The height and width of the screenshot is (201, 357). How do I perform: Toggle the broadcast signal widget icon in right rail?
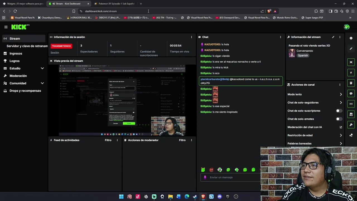click(351, 104)
